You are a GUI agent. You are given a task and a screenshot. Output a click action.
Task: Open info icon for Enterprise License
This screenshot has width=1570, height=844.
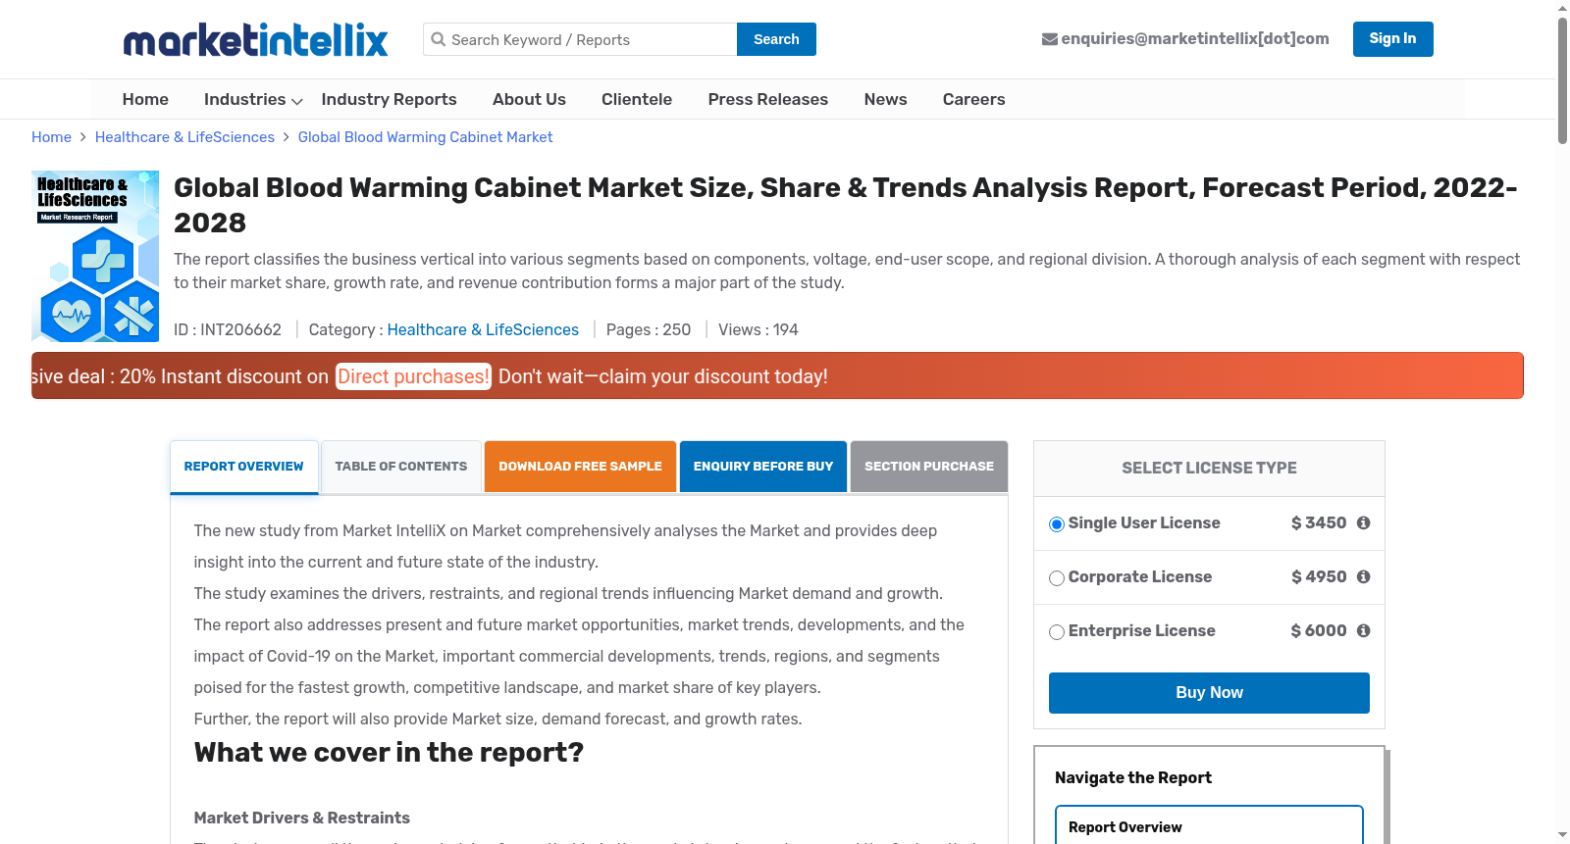[1363, 631]
